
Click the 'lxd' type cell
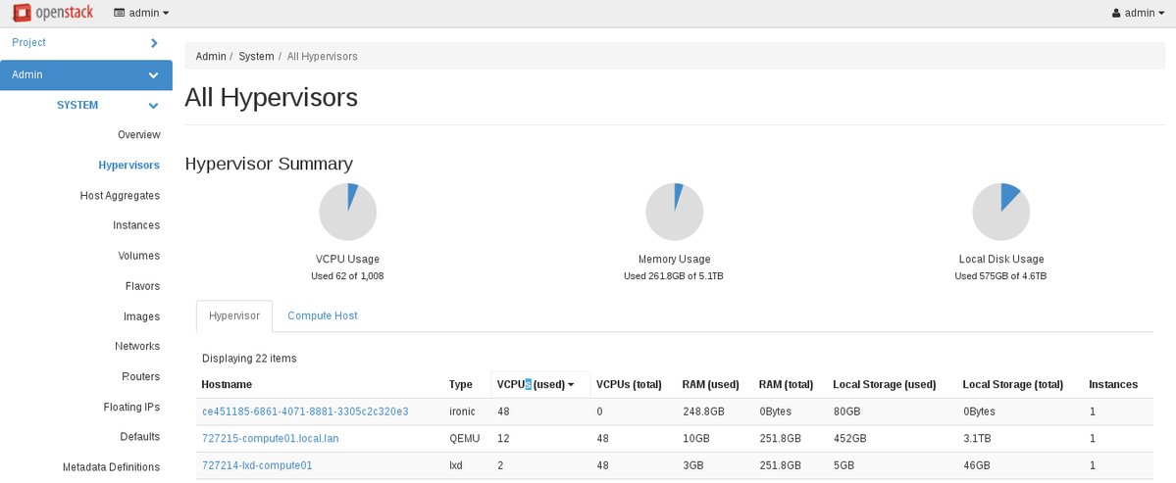tap(456, 465)
